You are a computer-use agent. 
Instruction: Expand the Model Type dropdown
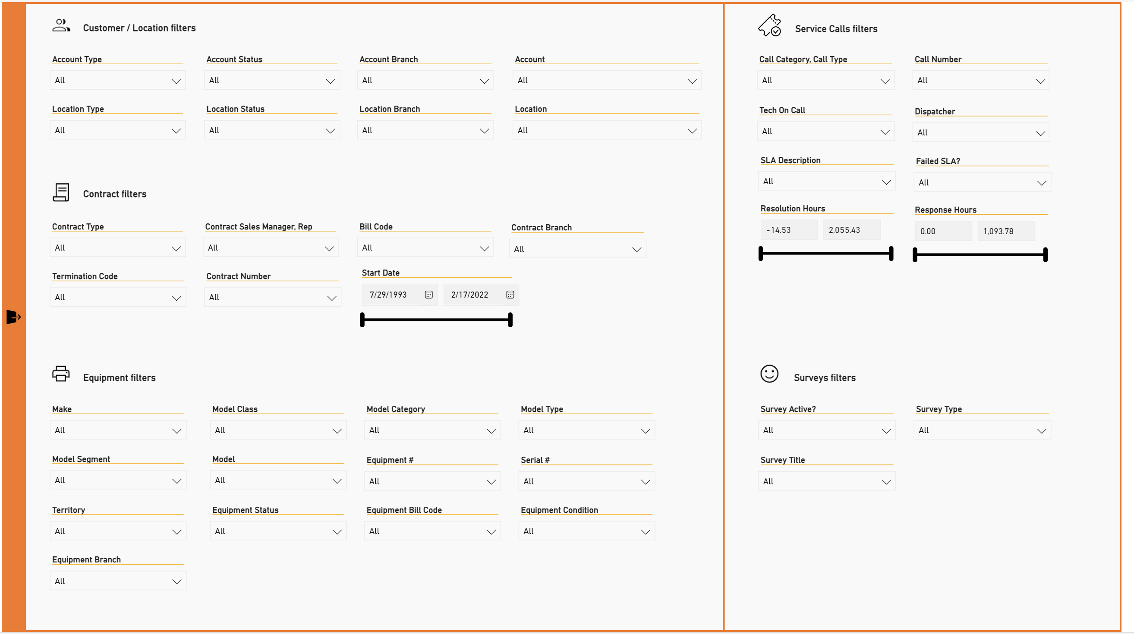tap(587, 430)
